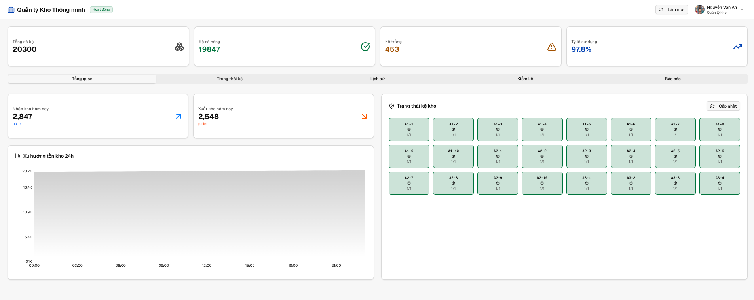Viewport: 754px width, 300px height.
Task: Open user menu chevron next to Nguyễn Văn An
Action: pyautogui.click(x=742, y=9)
